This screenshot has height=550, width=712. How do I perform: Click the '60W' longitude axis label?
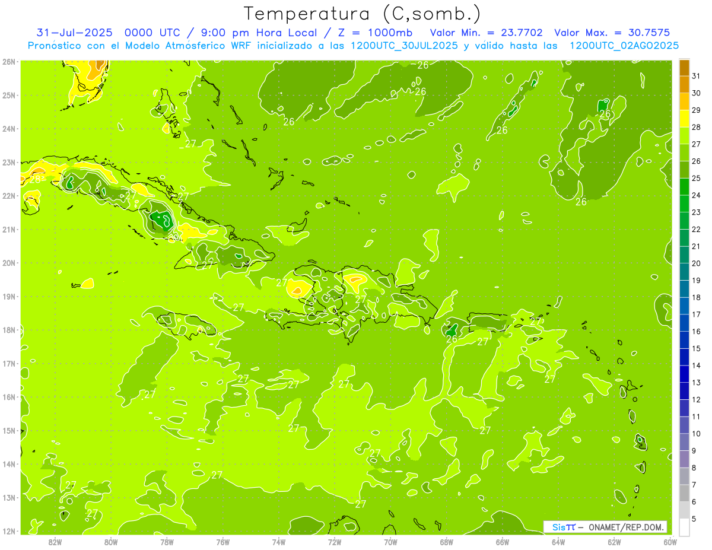(x=670, y=542)
